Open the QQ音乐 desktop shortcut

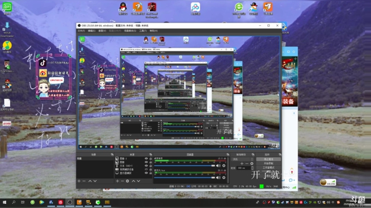pyautogui.click(x=7, y=47)
